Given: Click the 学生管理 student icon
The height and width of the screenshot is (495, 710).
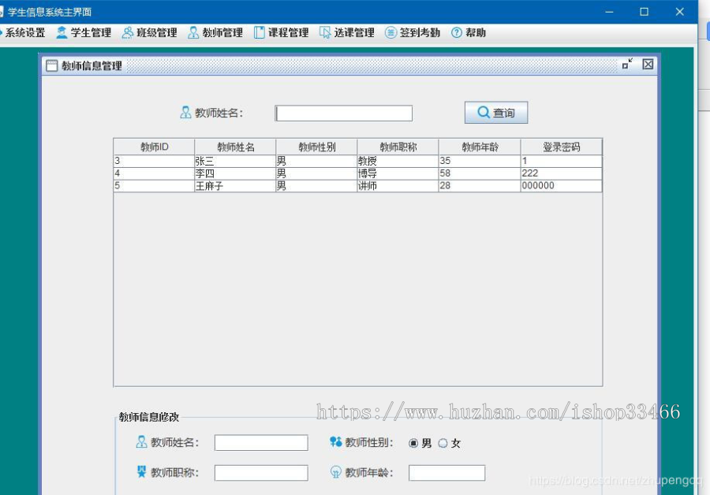Looking at the screenshot, I should [61, 32].
